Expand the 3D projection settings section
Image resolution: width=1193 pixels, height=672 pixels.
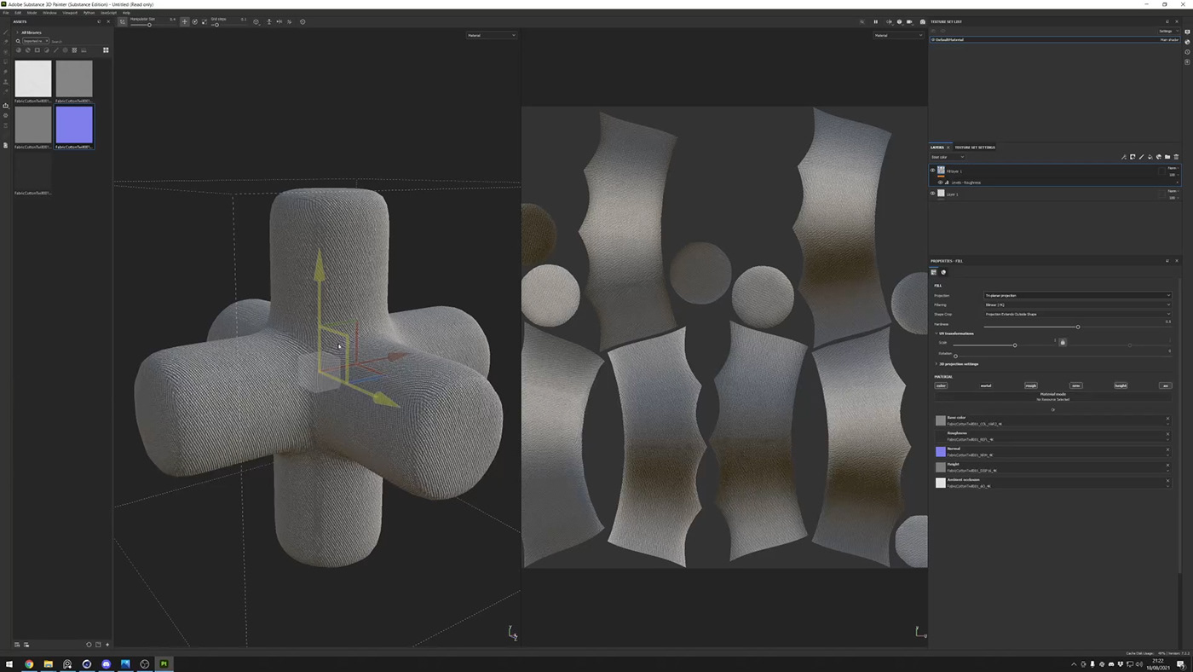click(x=958, y=364)
